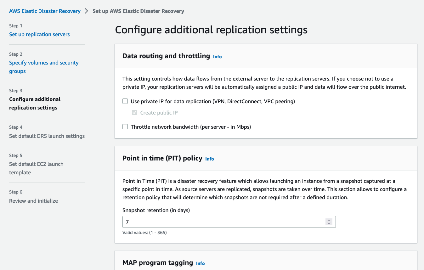Select Step 4 Set default DRS launch settings
Viewport: 424px width, 270px height.
coord(47,136)
